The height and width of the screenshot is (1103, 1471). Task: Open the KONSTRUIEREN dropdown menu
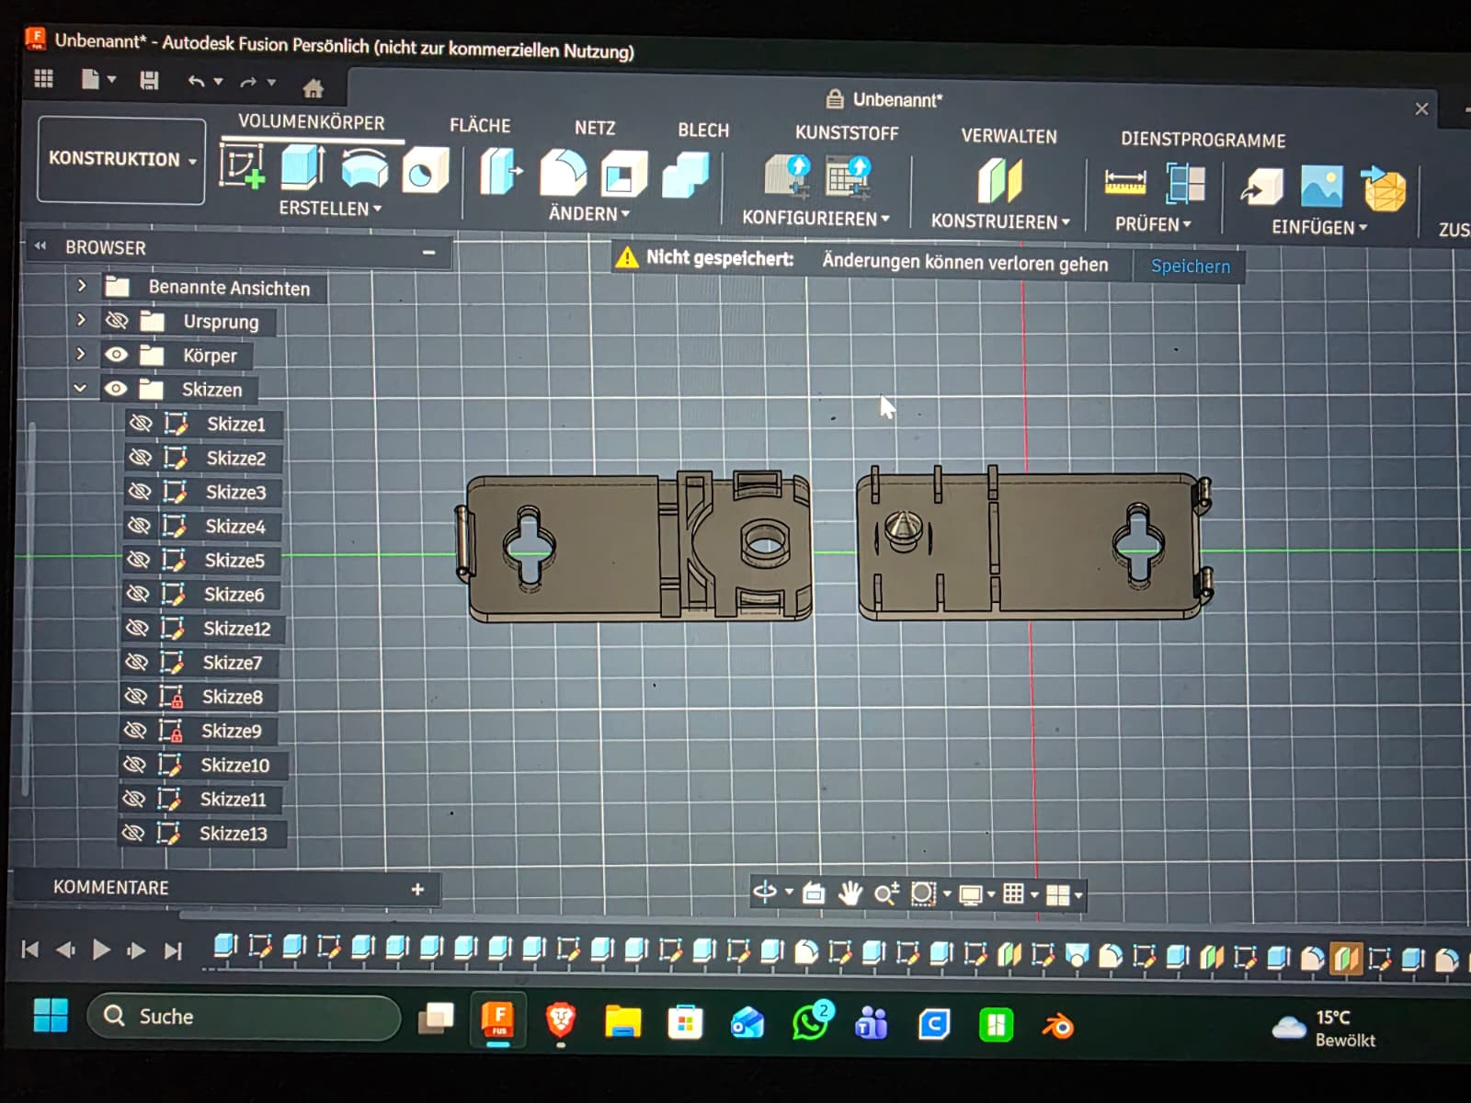1000,222
